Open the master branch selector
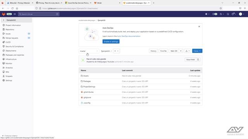Screen dimensions: 248x139 click(x=89, y=51)
